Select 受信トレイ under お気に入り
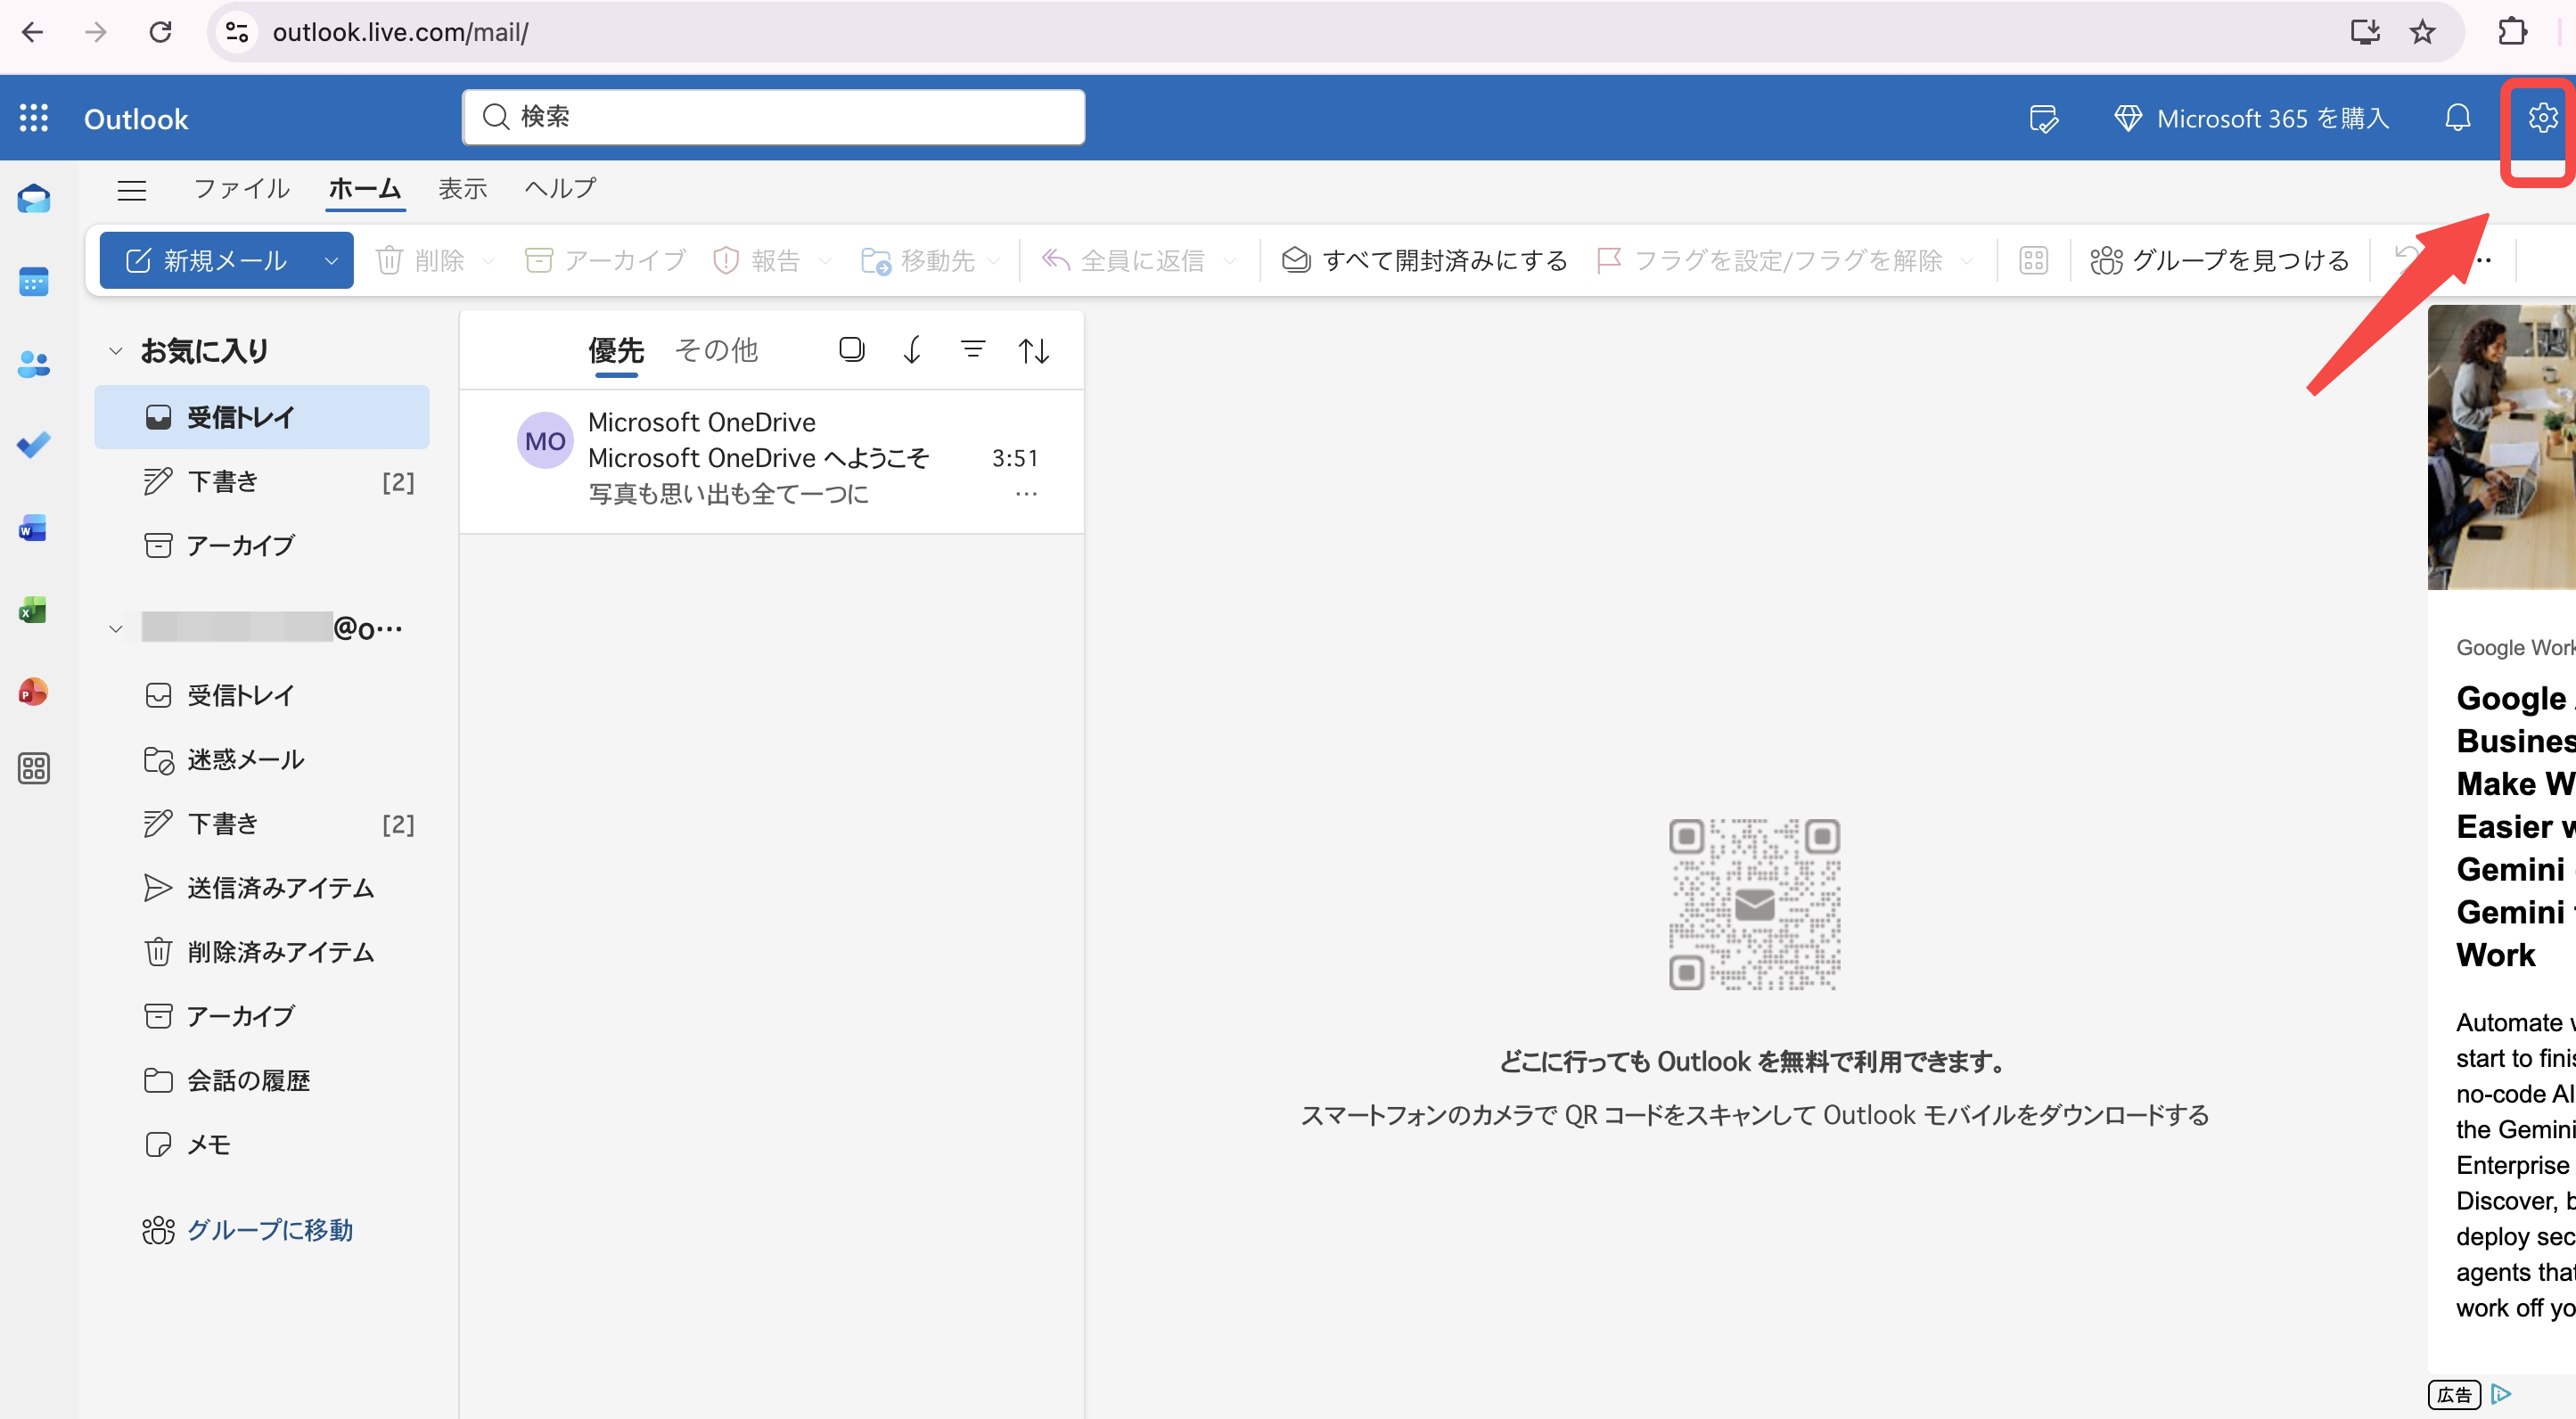Viewport: 2576px width, 1419px height. coord(262,417)
